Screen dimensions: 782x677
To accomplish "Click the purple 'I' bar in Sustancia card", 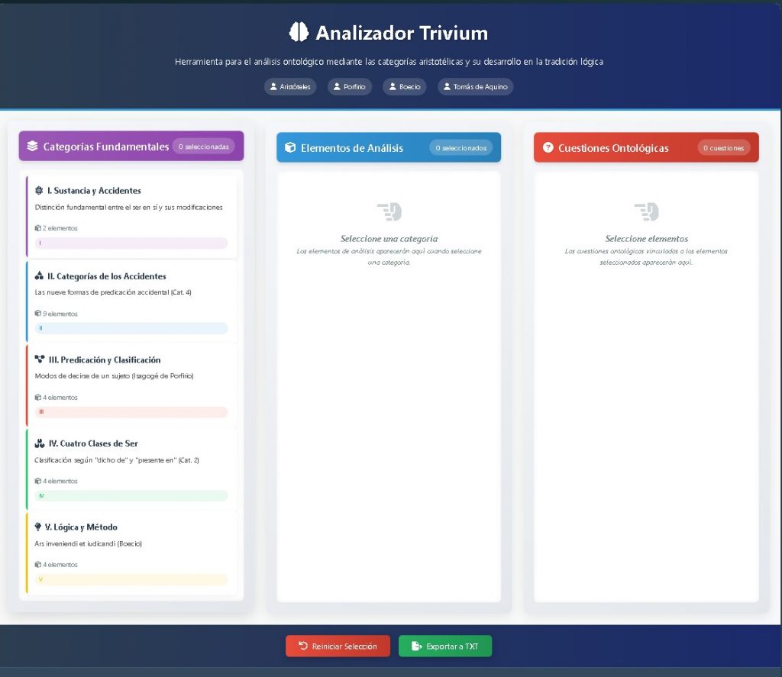I will 131,243.
